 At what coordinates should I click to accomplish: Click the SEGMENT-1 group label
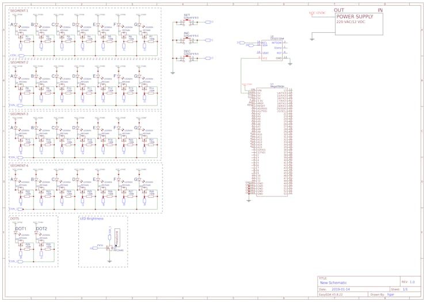pyautogui.click(x=19, y=10)
